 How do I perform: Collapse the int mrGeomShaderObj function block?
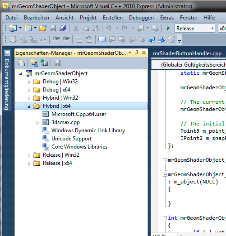[x=165, y=218]
